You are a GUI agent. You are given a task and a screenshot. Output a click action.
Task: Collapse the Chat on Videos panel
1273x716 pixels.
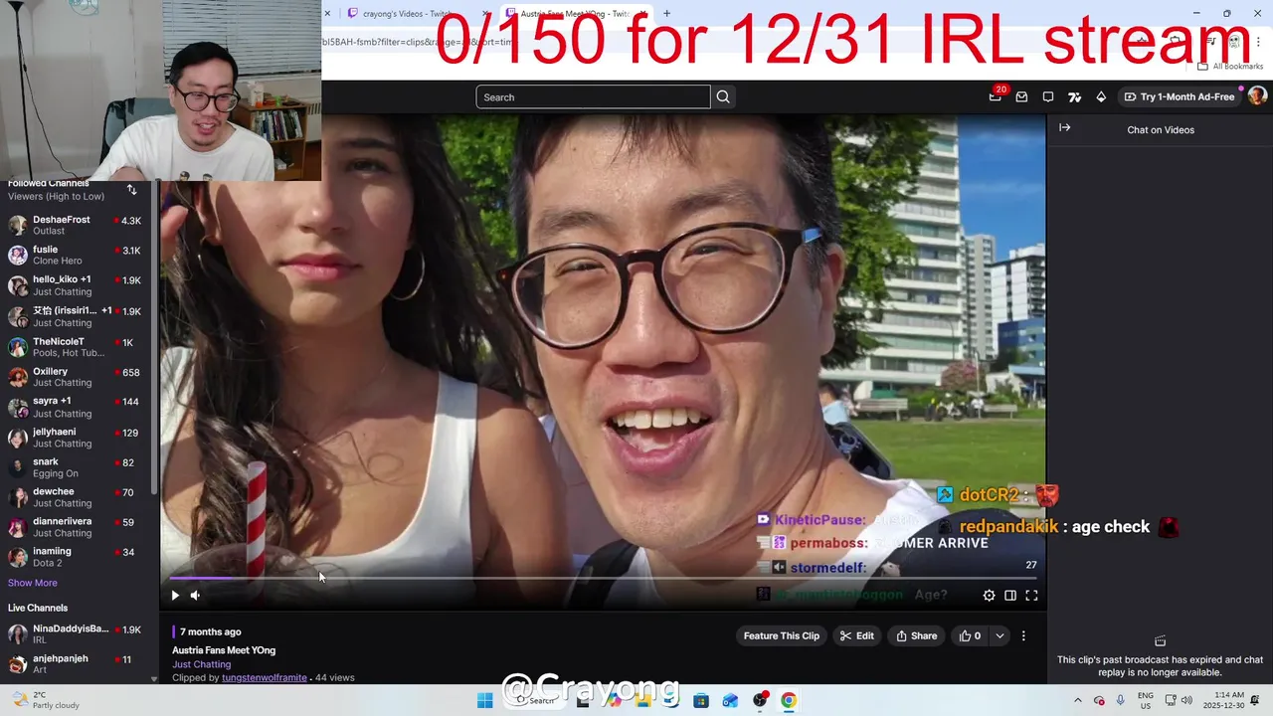coord(1064,128)
